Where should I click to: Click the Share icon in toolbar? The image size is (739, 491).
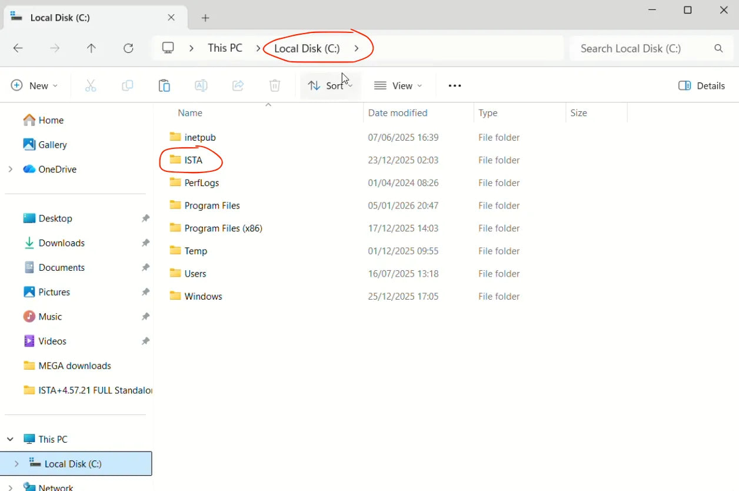pos(238,85)
